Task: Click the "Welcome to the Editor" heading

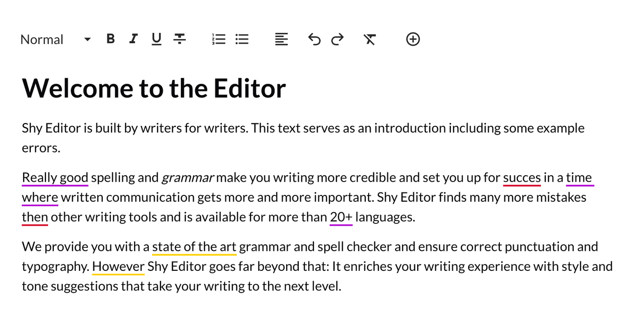Action: click(154, 88)
